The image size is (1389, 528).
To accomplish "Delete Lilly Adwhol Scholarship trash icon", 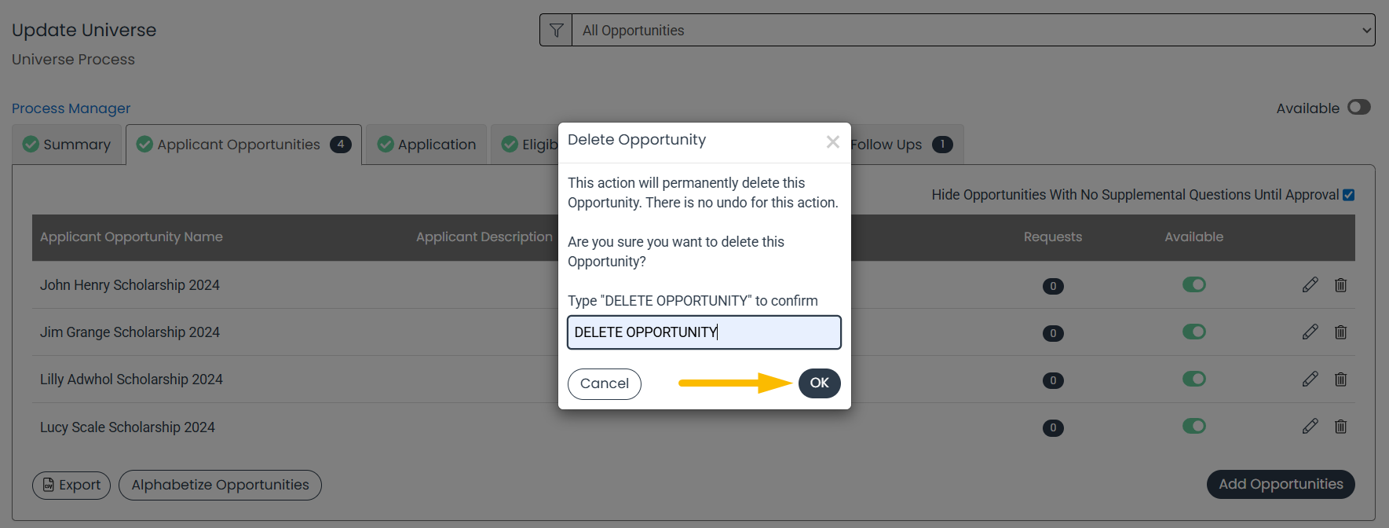I will click(1340, 379).
